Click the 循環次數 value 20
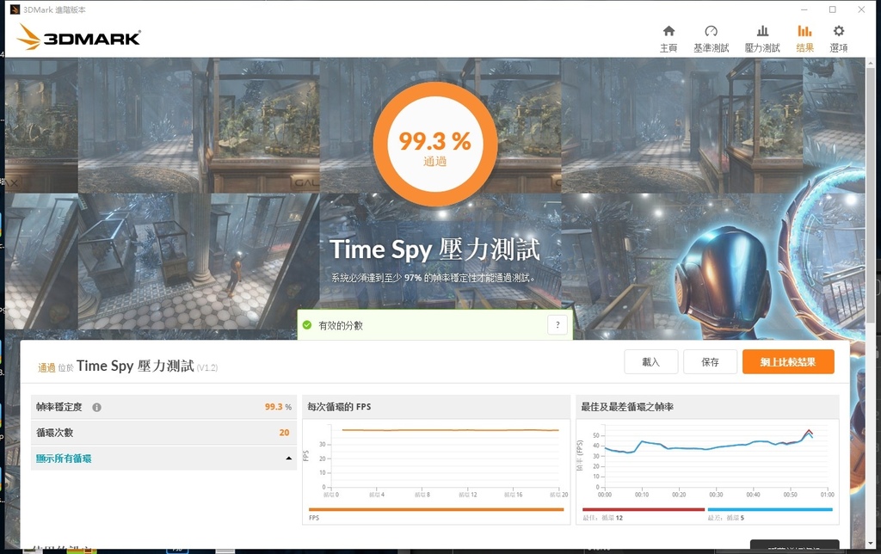Image resolution: width=881 pixels, height=554 pixels. point(284,433)
